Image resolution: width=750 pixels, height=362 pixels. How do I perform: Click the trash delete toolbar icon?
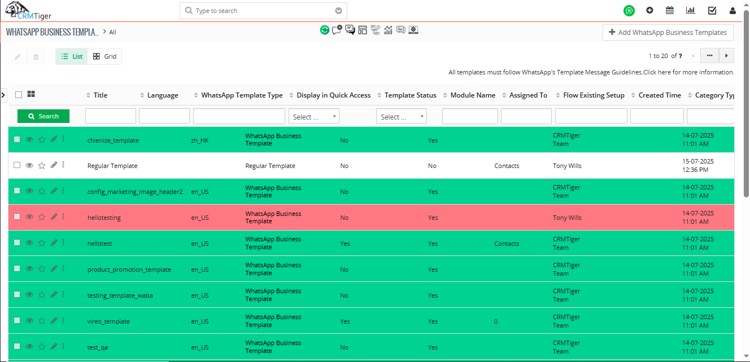click(x=36, y=56)
